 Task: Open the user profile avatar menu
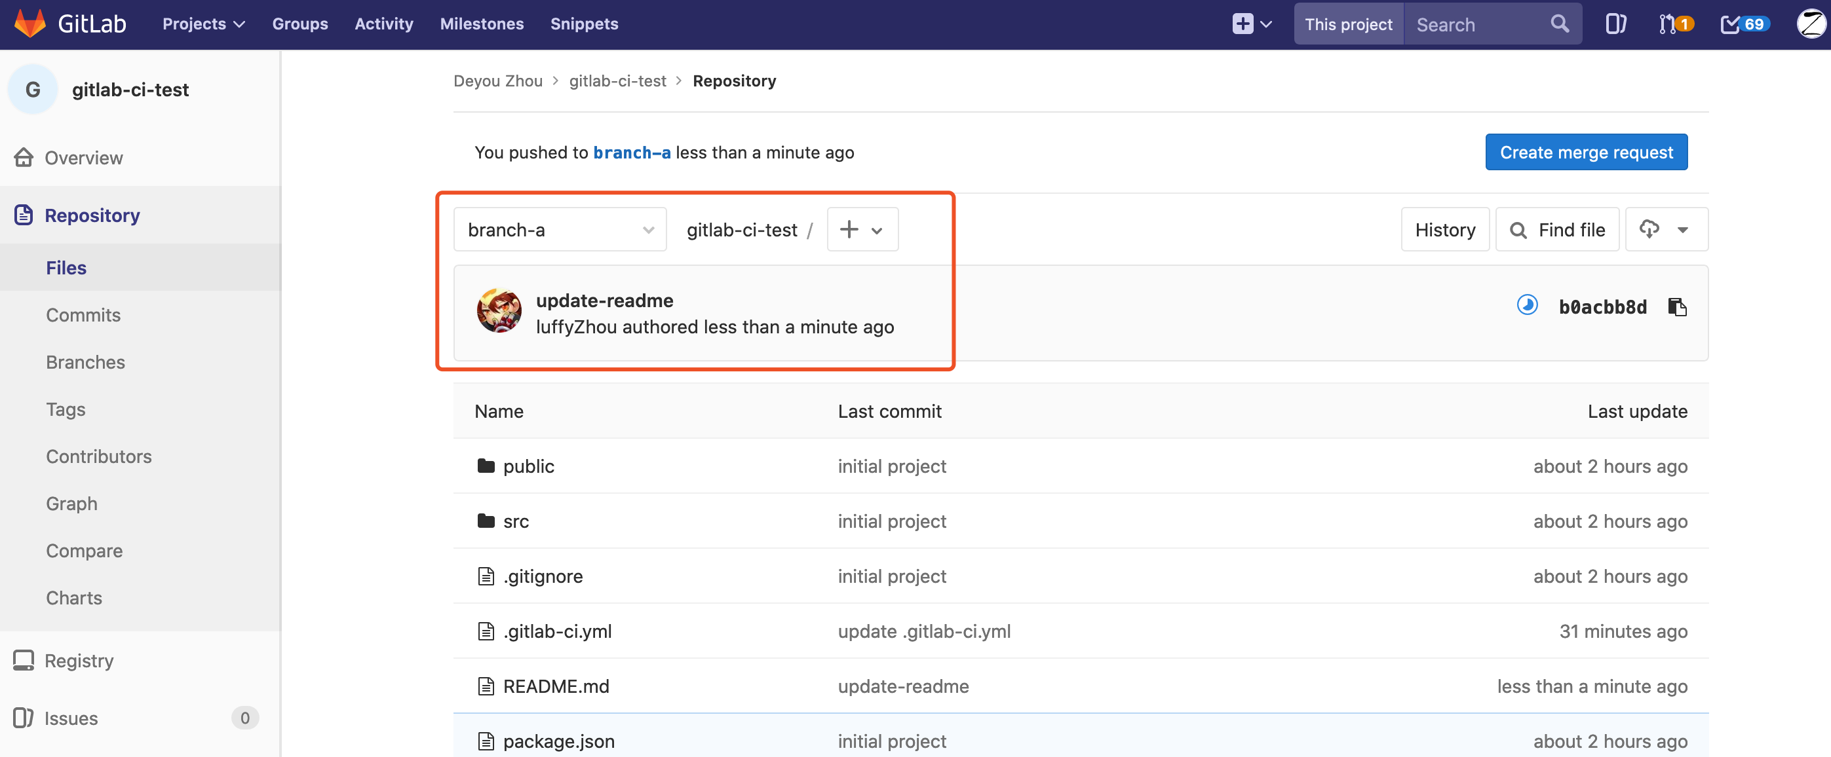click(x=1811, y=24)
